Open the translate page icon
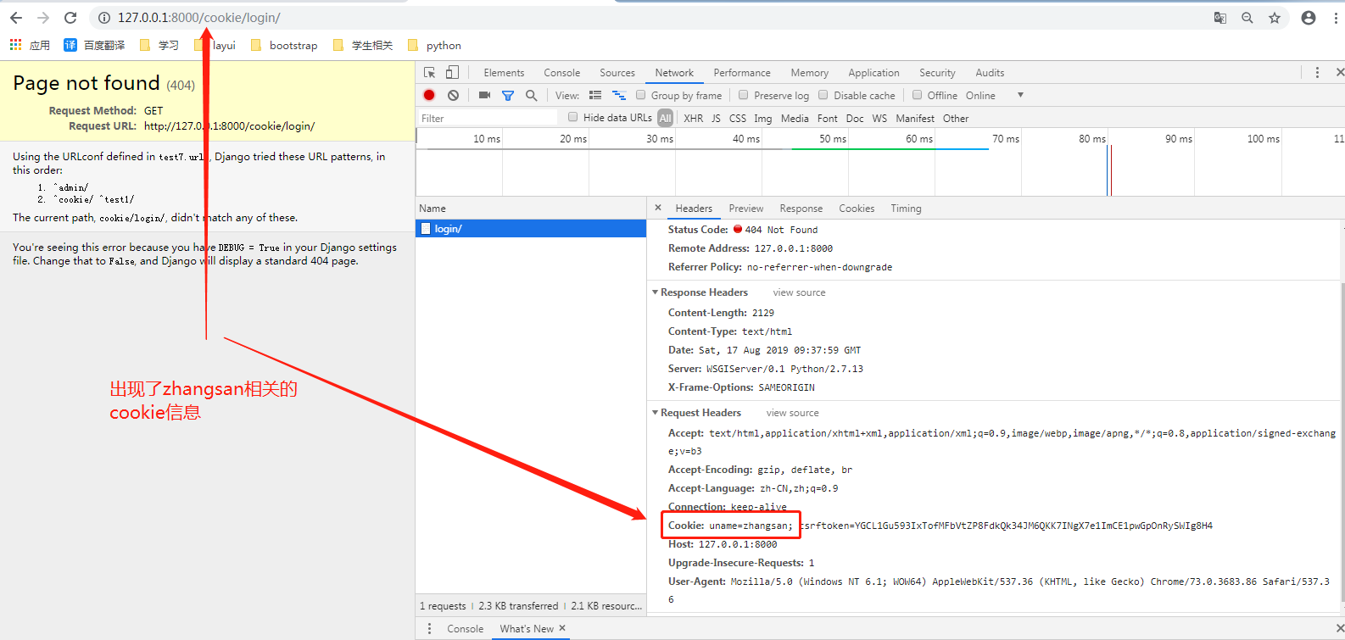This screenshot has width=1345, height=640. pos(1220,18)
